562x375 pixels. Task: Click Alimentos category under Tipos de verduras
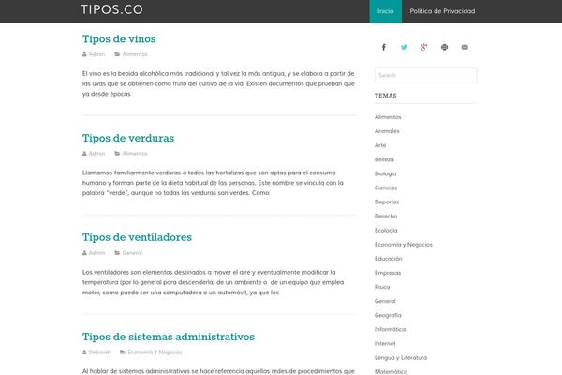click(135, 154)
